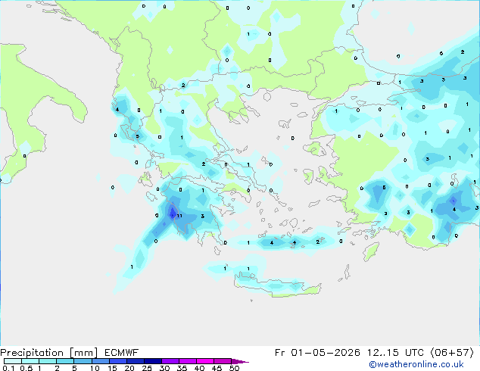Click the '[mm]' unit label
This screenshot has height=371, width=480.
pos(83,353)
